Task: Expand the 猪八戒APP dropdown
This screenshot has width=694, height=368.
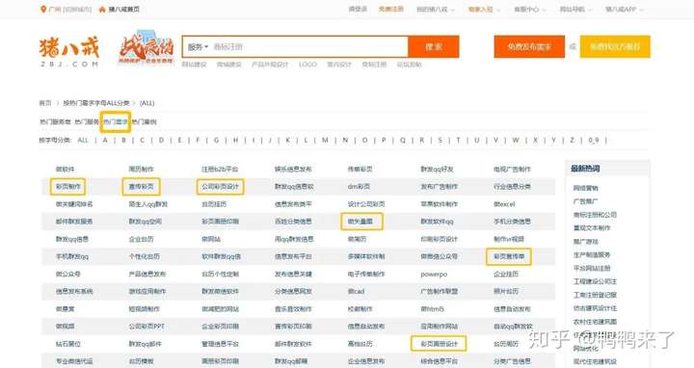Action: tap(624, 10)
